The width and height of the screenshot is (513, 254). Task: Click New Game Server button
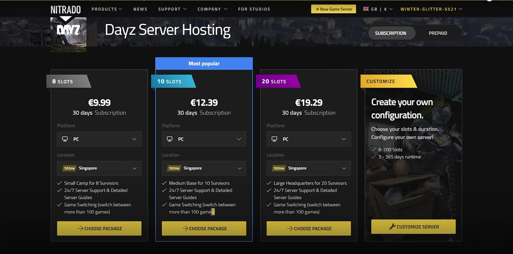[x=333, y=9]
